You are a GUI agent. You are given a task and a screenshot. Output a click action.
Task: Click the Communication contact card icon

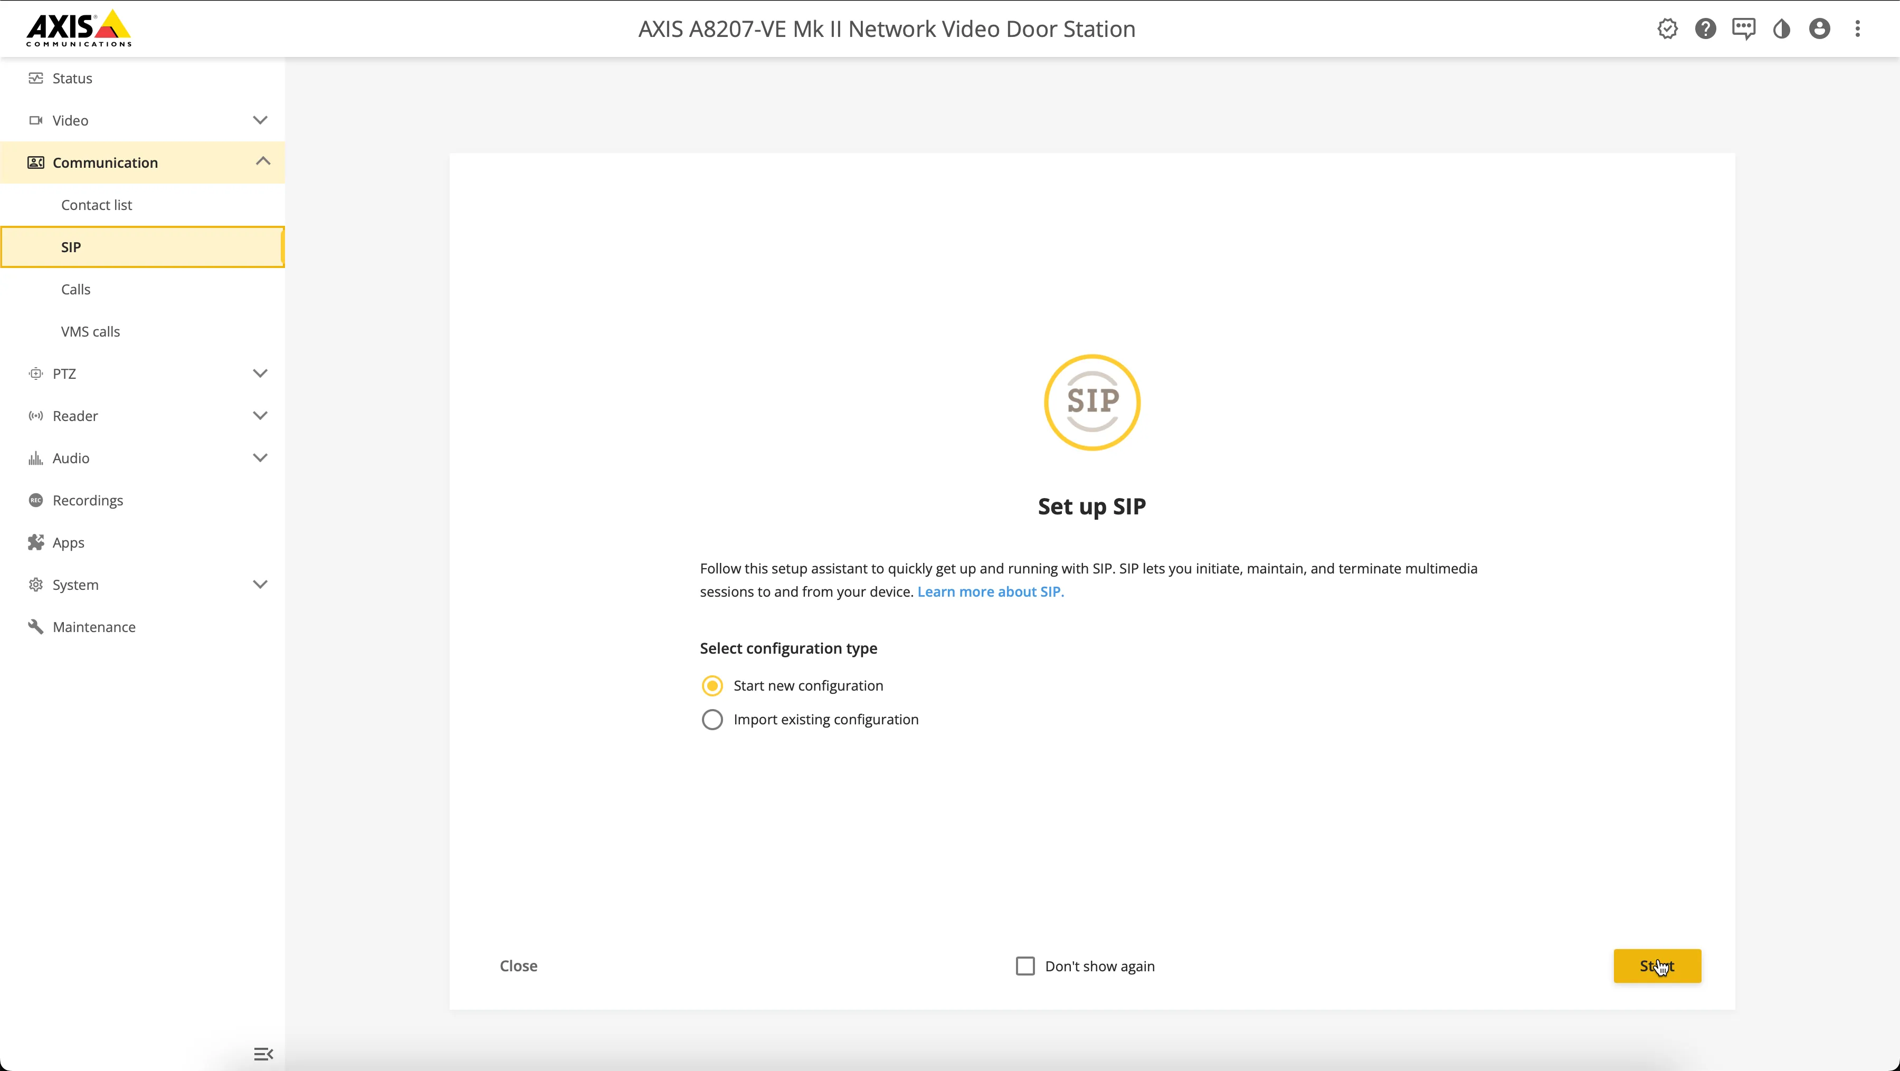tap(35, 162)
